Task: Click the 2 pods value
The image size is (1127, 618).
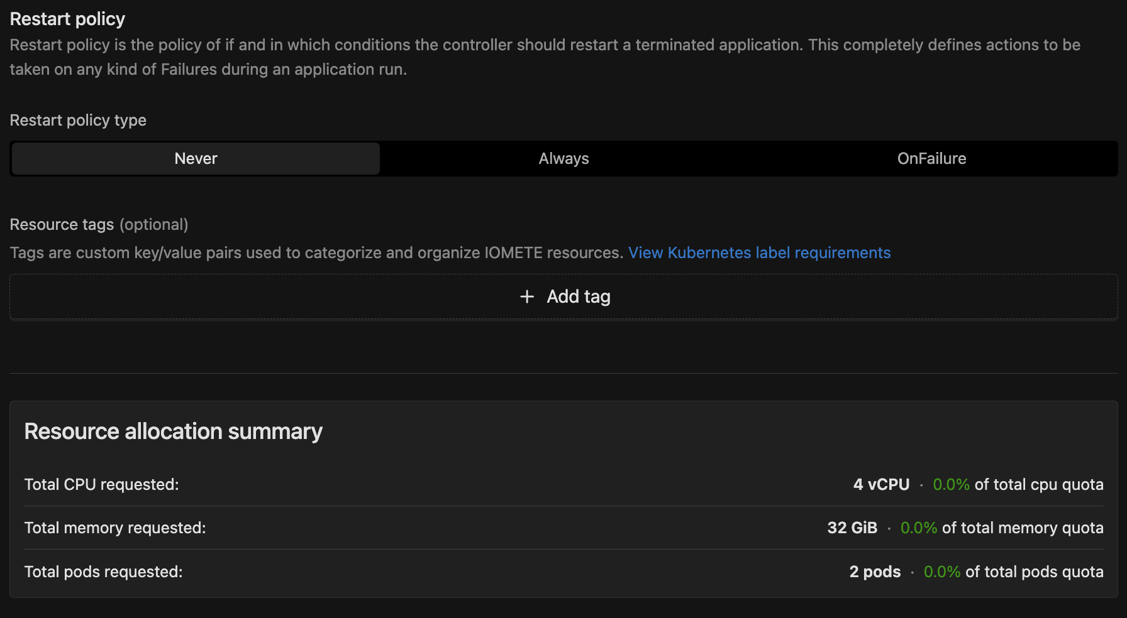Action: pos(875,572)
